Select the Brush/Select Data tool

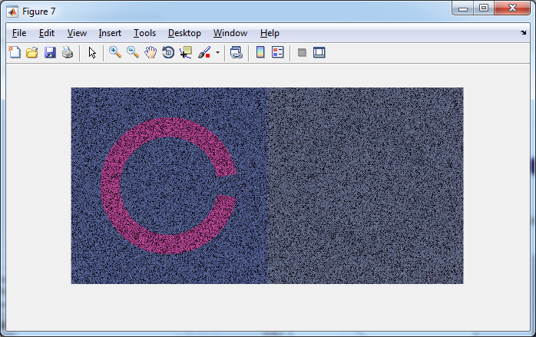205,52
